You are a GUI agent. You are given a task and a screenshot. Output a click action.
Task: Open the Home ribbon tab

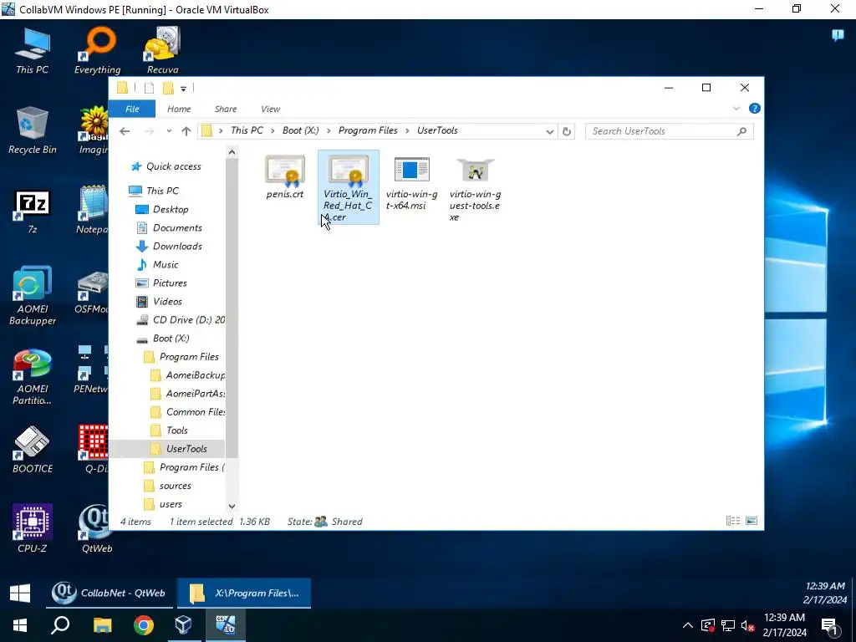(179, 109)
